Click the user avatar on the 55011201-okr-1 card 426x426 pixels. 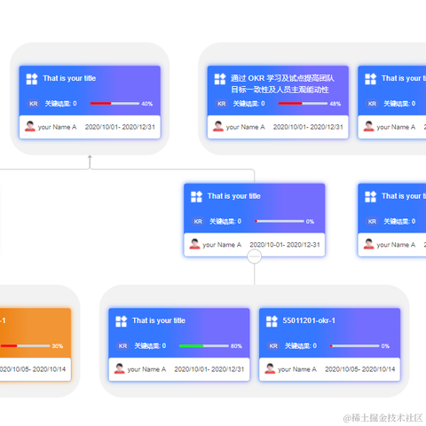270,368
